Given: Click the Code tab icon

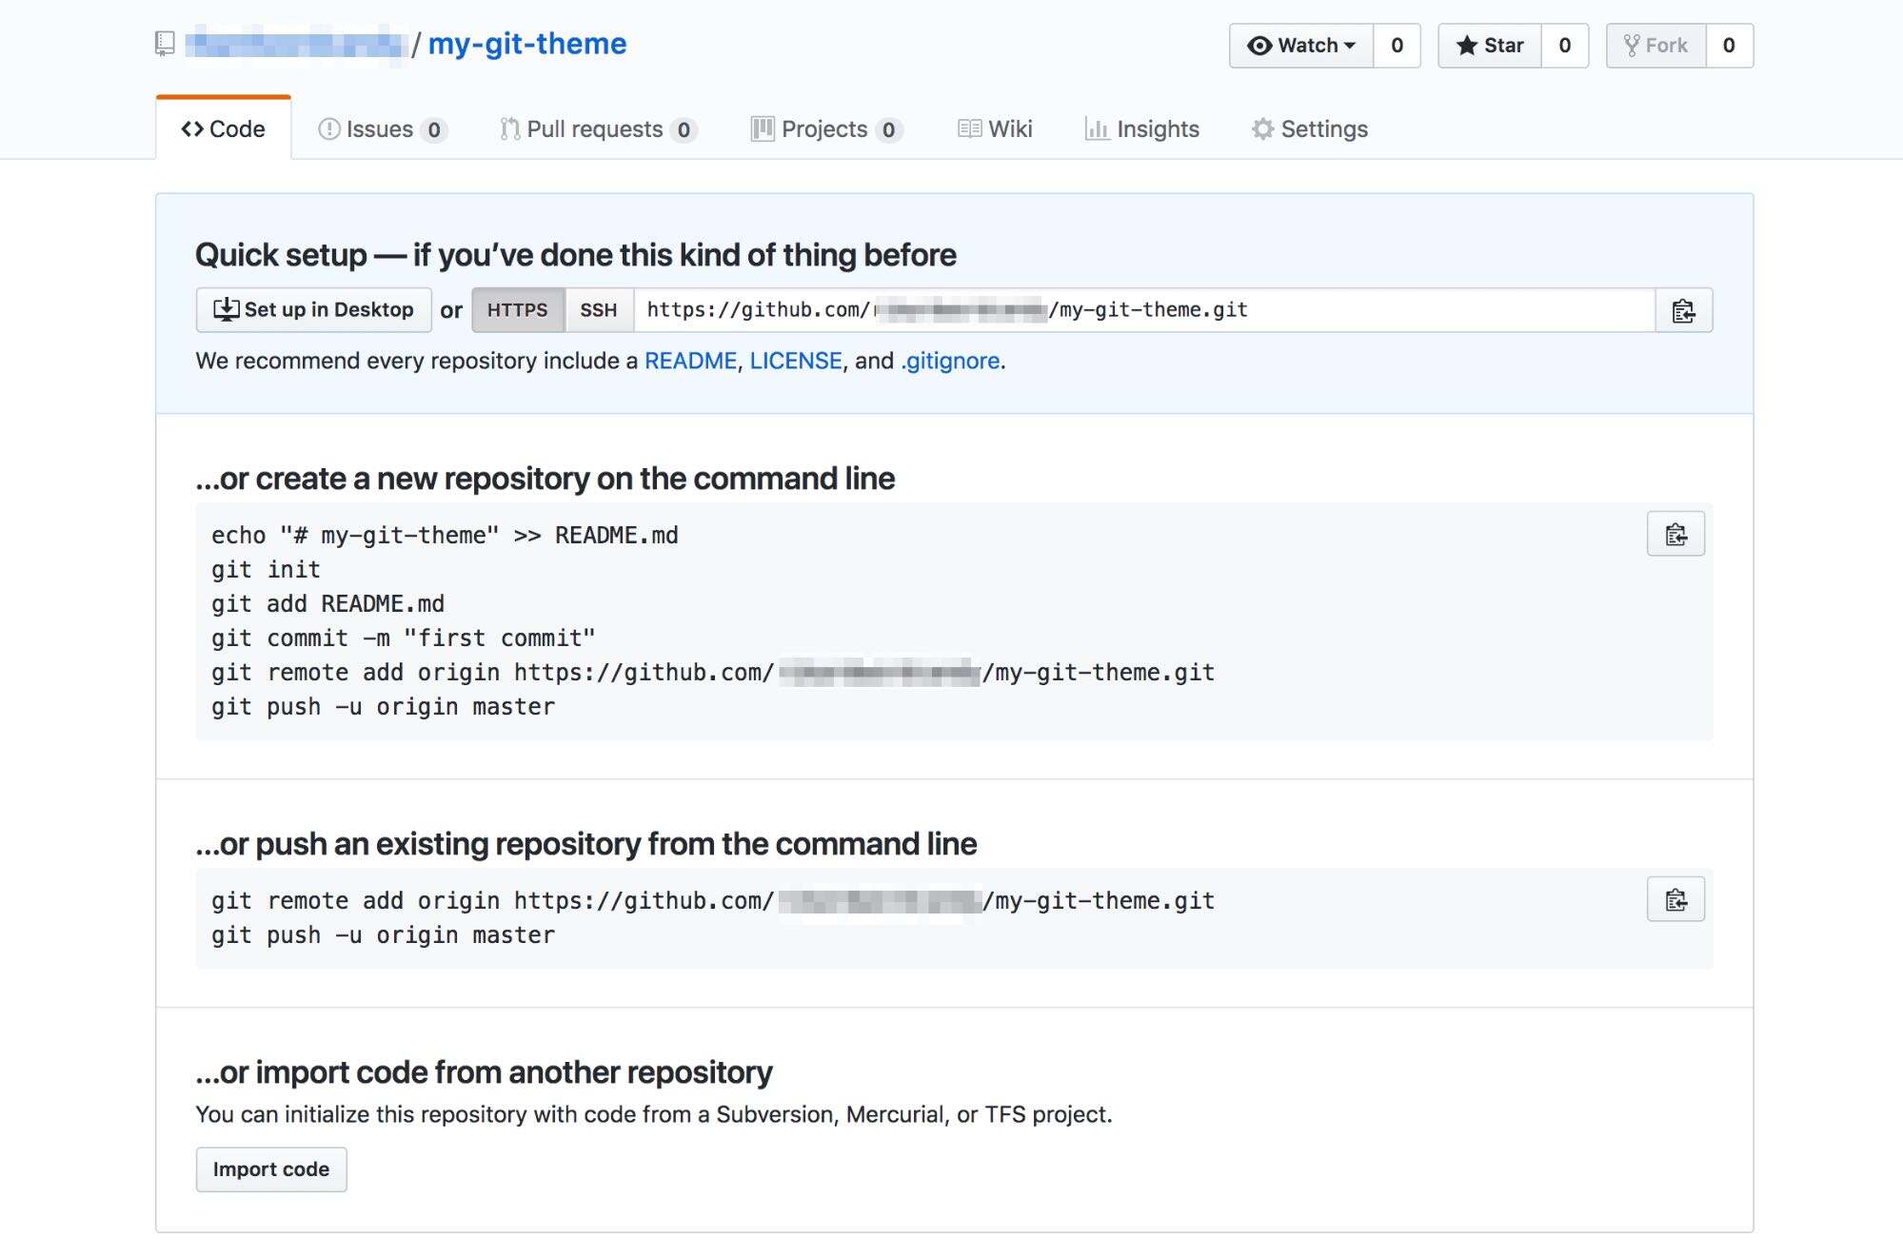Looking at the screenshot, I should click(189, 127).
